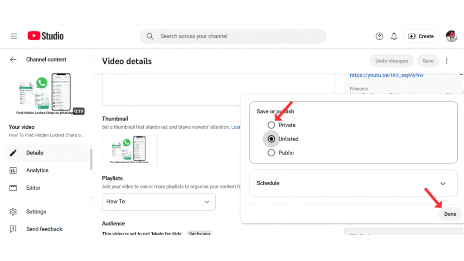Select the WhatsApp video thumbnail
This screenshot has height=261, width=464.
click(130, 150)
